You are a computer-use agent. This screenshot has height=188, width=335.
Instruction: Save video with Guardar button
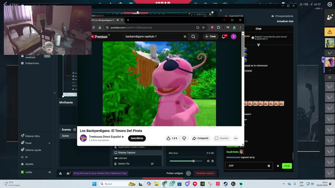222,138
